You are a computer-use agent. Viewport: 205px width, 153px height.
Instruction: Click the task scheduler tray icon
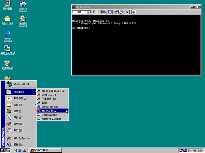click(x=181, y=151)
